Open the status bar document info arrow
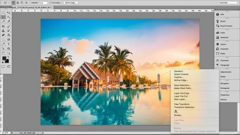This screenshot has width=240, height=135. tap(43, 133)
